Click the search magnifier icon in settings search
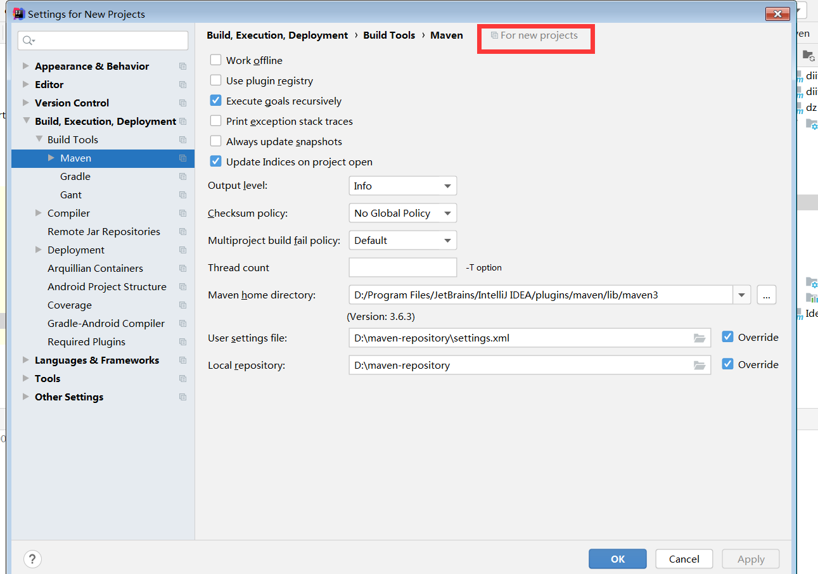Viewport: 818px width, 574px height. tap(28, 41)
